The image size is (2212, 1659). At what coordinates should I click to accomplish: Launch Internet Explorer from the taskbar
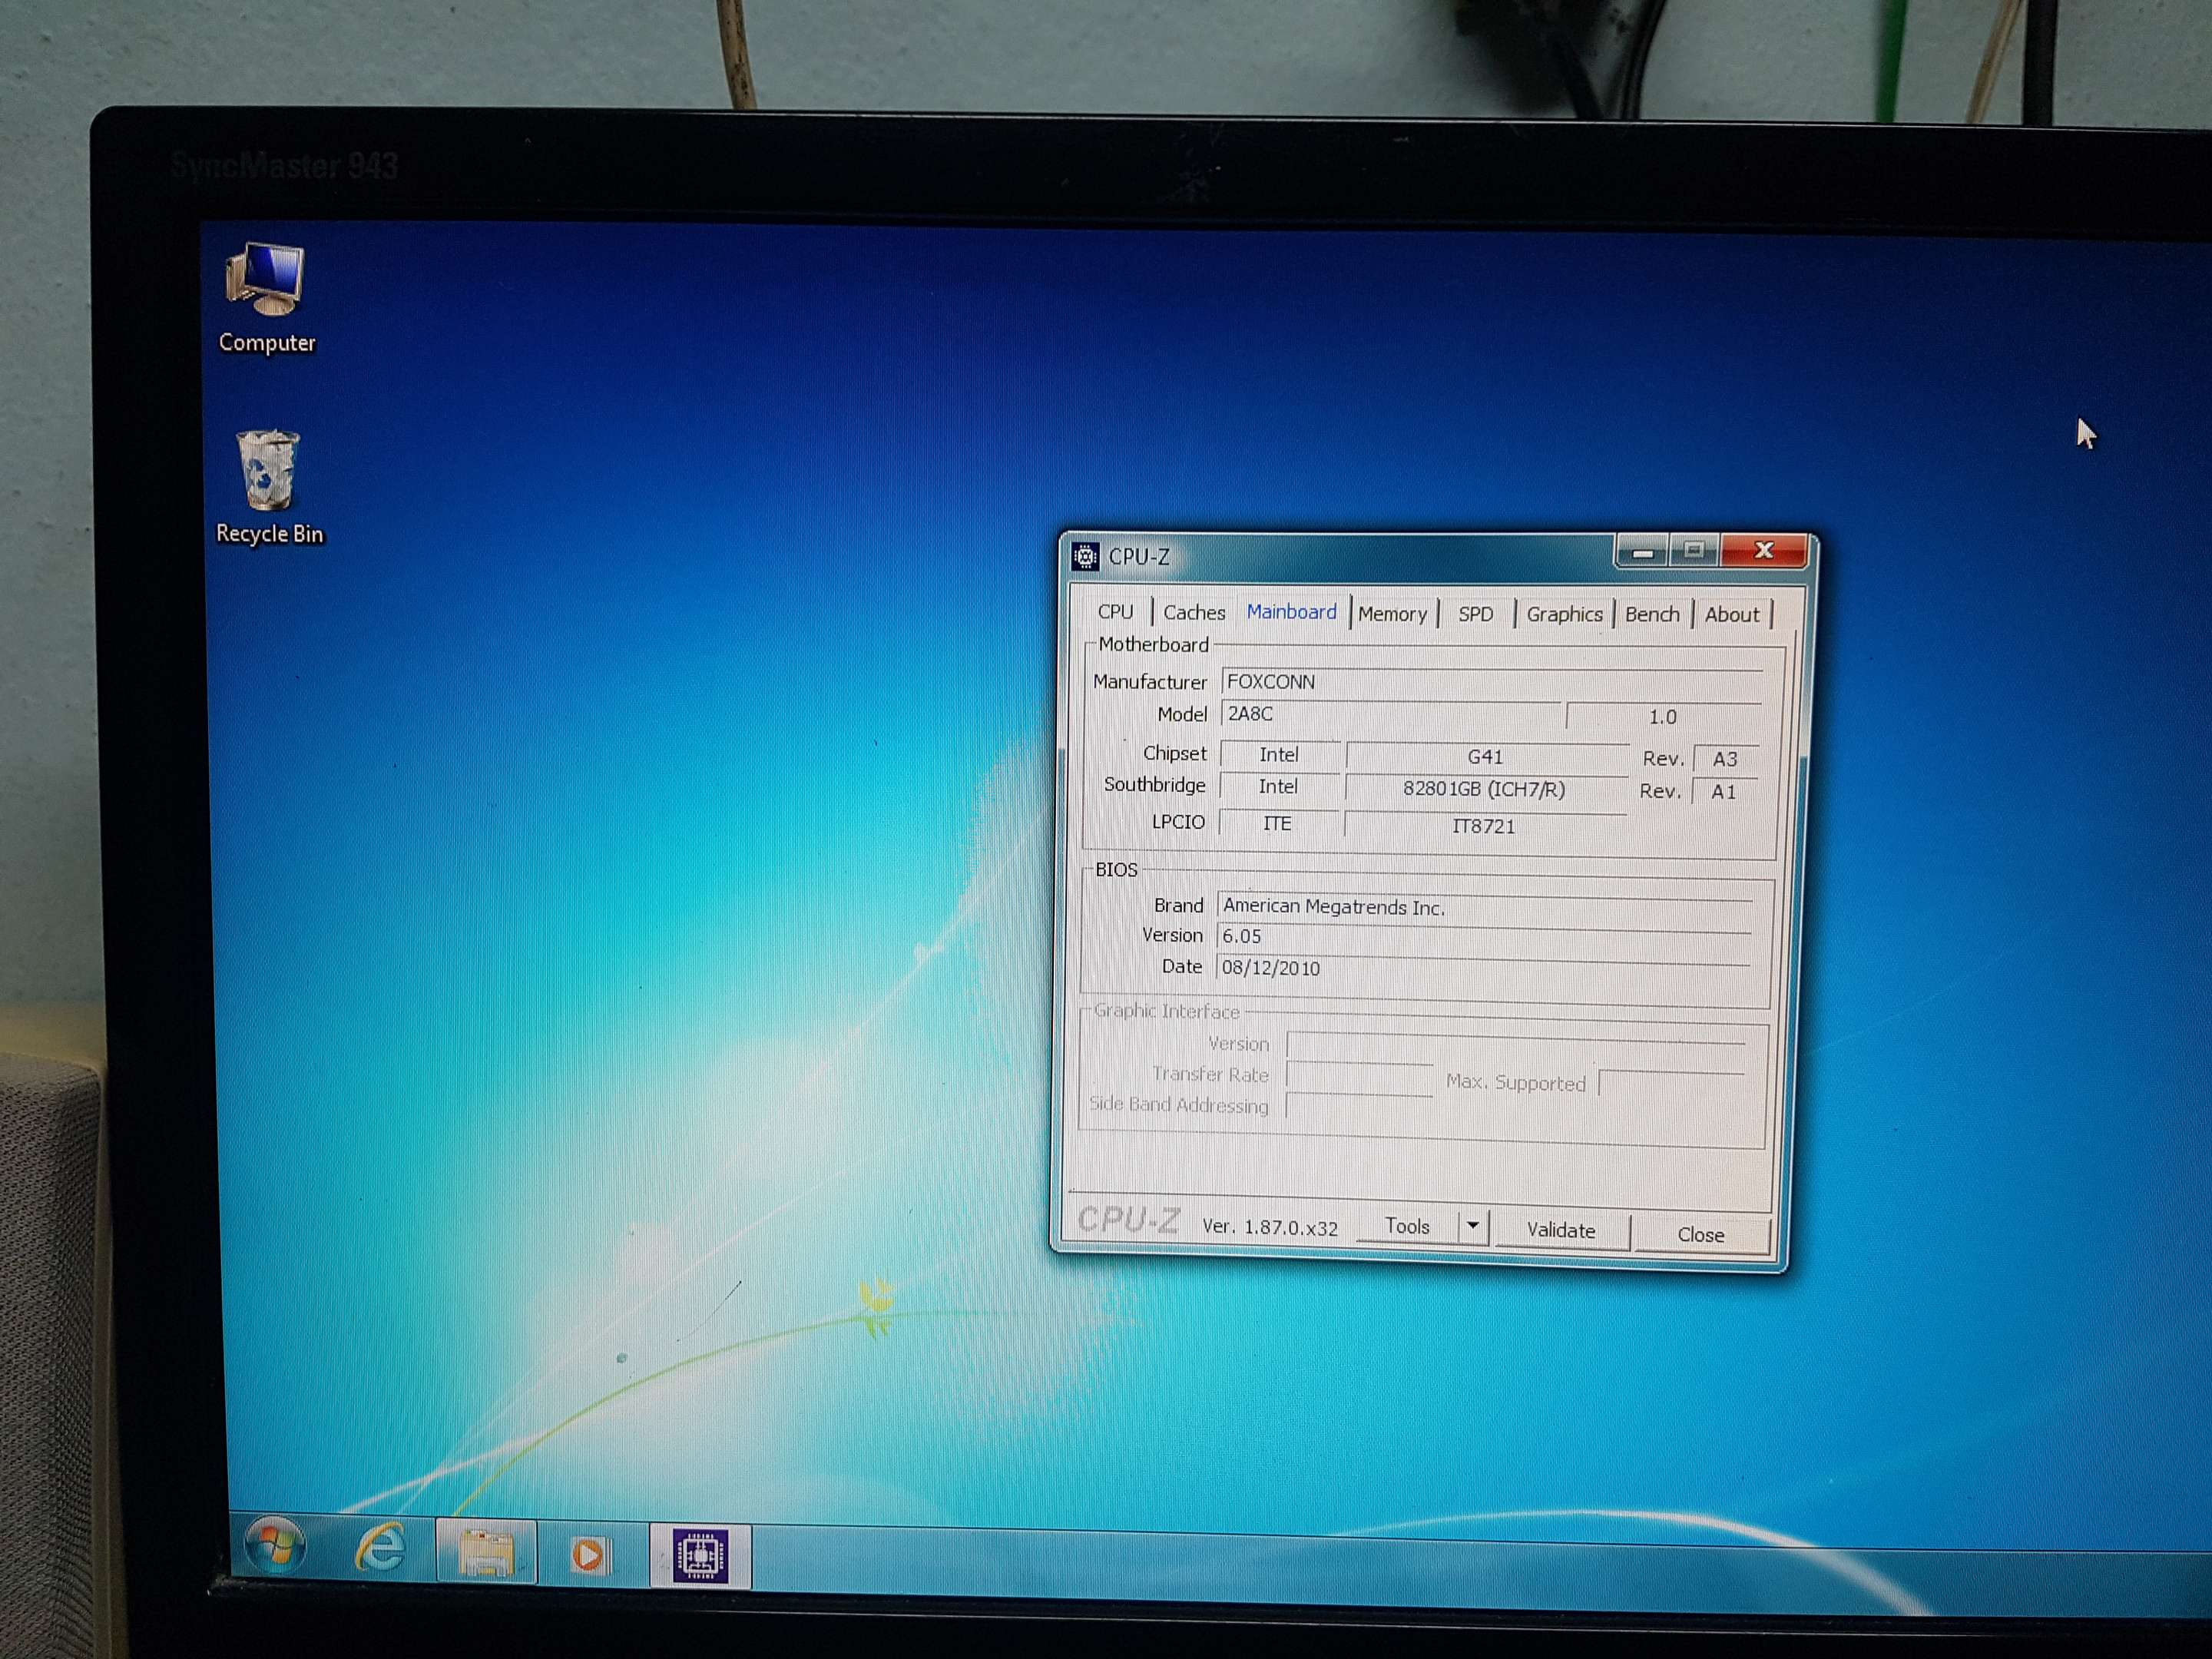click(x=381, y=1550)
